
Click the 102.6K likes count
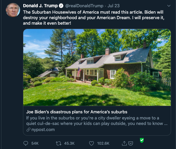[103, 143]
